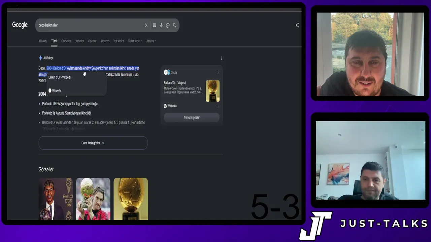Open the player holding trophy image thumbnail
431x242 pixels.
click(93, 199)
